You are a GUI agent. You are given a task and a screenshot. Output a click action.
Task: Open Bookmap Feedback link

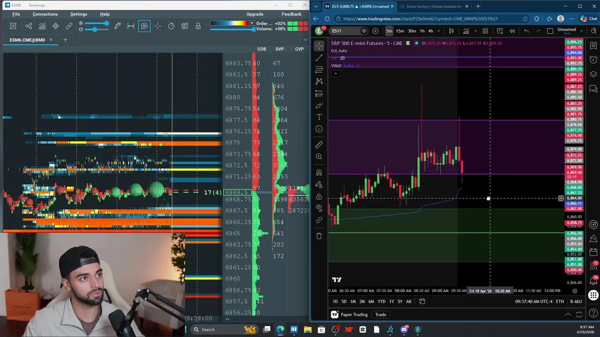click(x=292, y=14)
